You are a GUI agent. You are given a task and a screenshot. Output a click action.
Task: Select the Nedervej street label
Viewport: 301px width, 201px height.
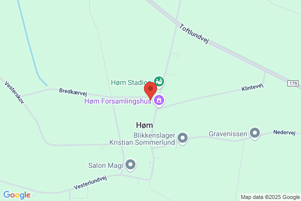click(x=284, y=132)
